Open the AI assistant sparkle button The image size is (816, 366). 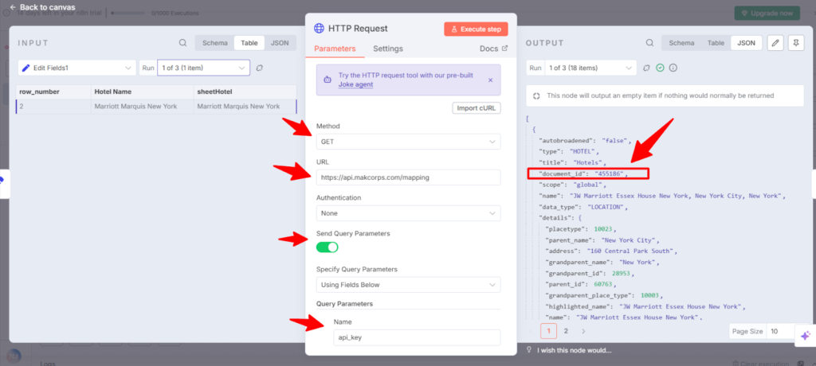click(x=805, y=336)
